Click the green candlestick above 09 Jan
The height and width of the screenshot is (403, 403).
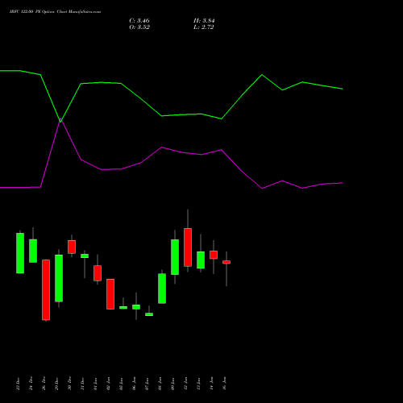[175, 257]
